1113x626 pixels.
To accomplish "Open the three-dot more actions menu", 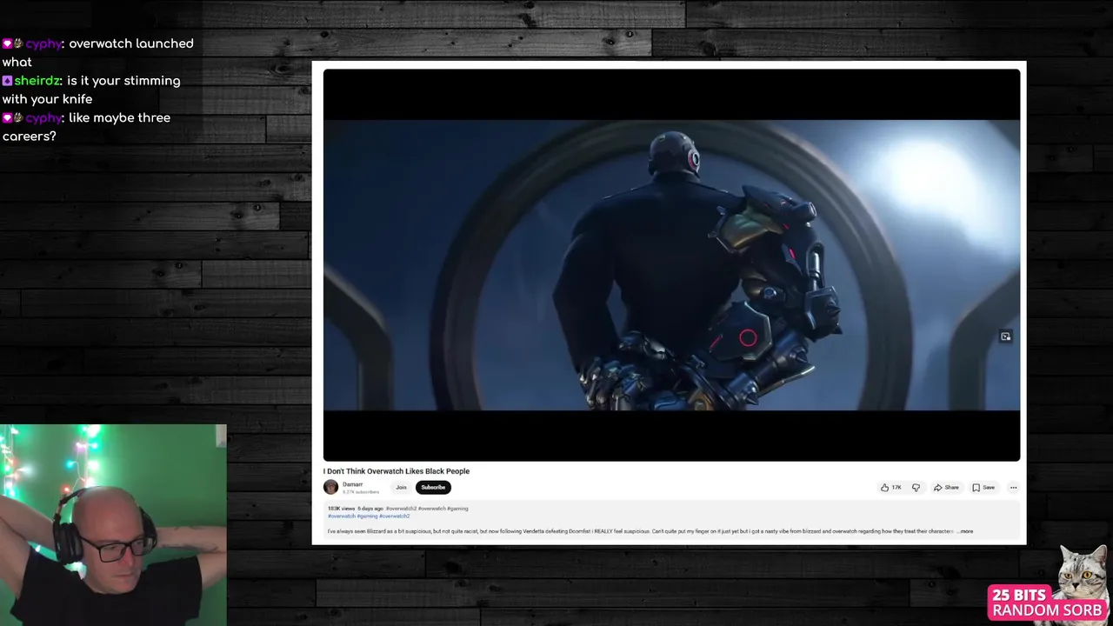I will point(1013,488).
